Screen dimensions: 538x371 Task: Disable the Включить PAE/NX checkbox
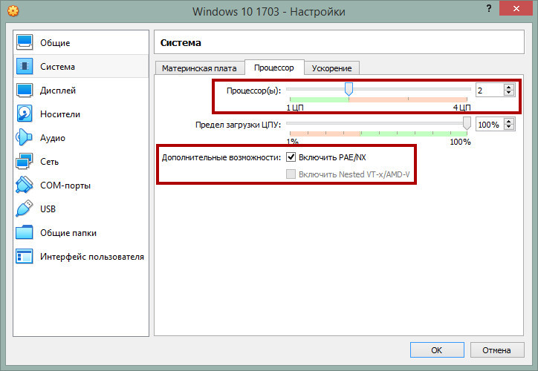[x=291, y=157]
